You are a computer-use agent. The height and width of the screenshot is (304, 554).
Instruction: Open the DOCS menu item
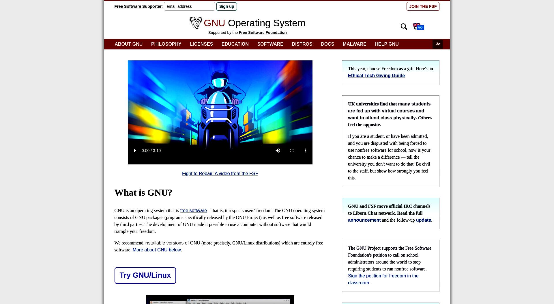click(x=327, y=44)
